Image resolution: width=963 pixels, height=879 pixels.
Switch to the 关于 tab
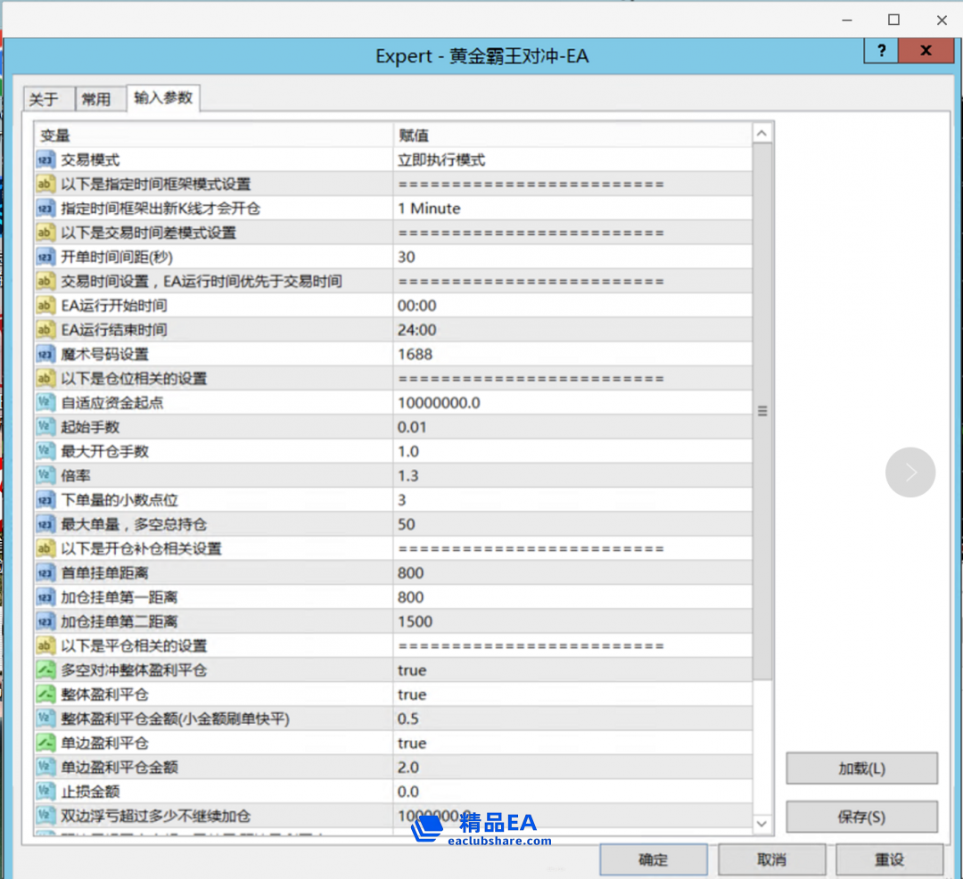click(44, 99)
